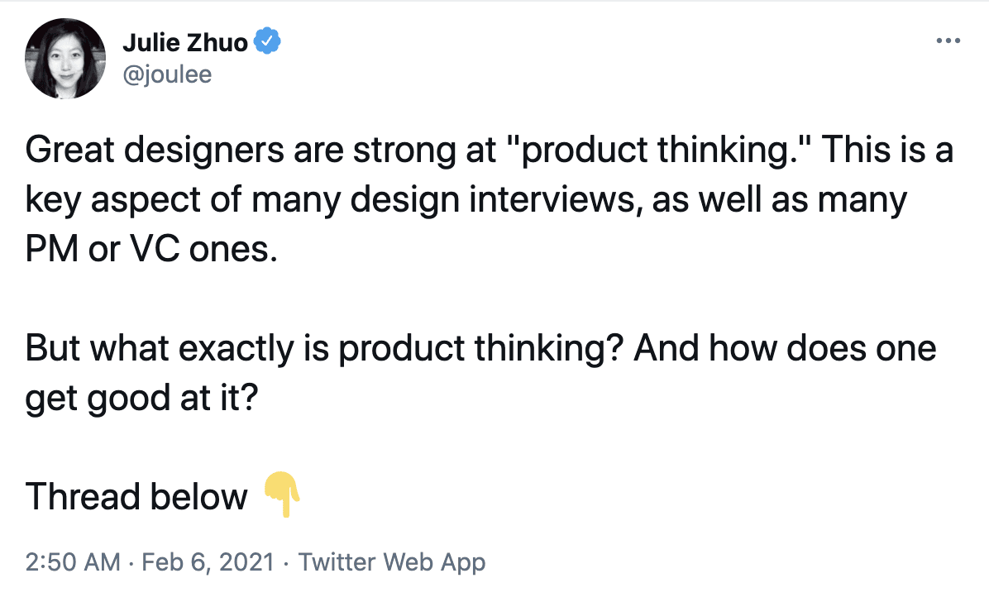Open Julie Zhuo's profile photo

(65, 59)
